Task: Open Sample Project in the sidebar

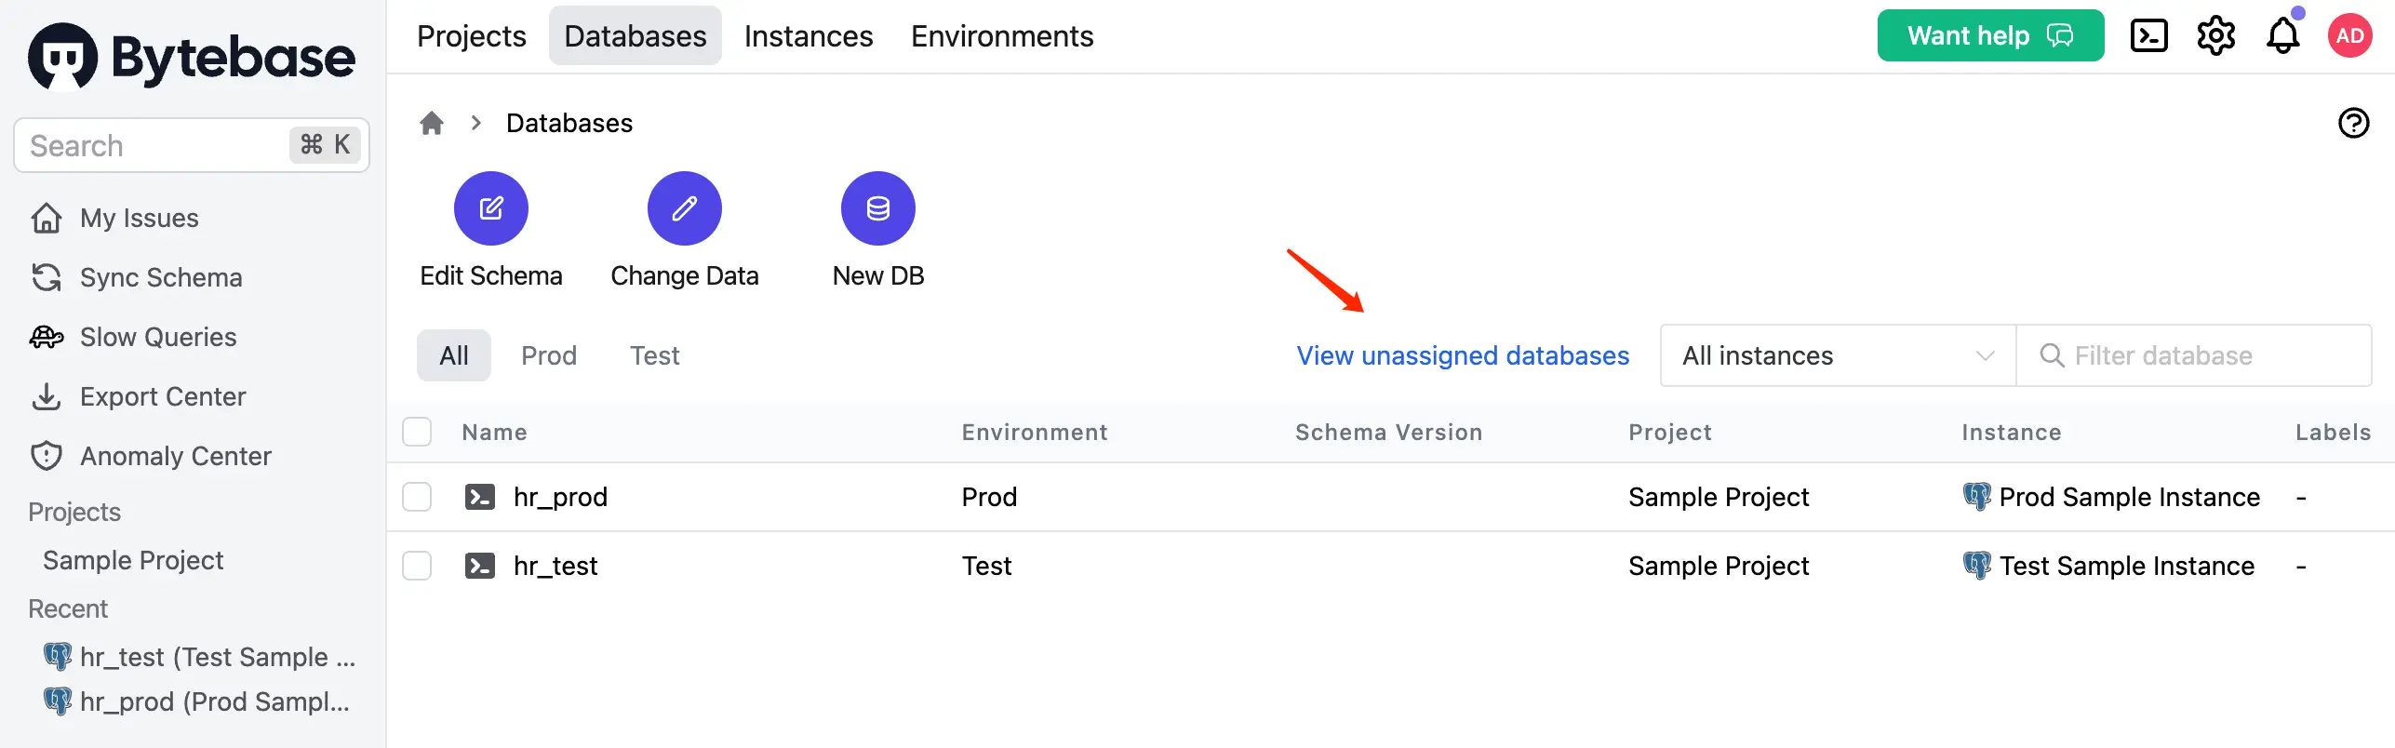Action: coord(133,560)
